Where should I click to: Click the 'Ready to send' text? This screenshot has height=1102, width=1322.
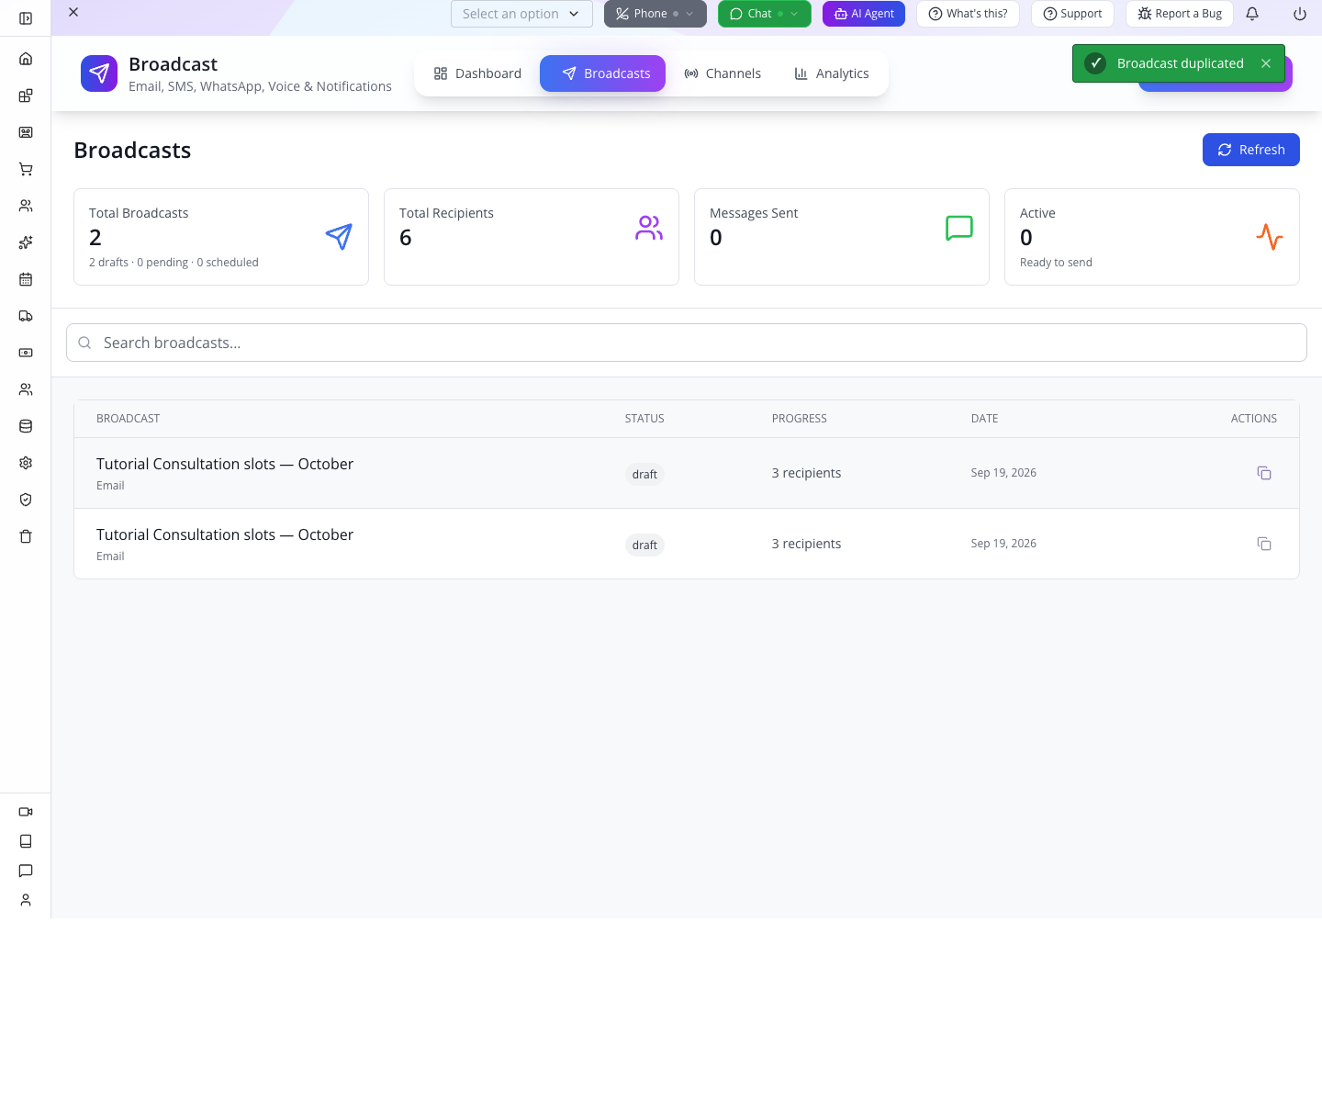click(x=1056, y=263)
